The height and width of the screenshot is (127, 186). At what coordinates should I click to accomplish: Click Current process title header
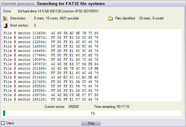coord(53,4)
